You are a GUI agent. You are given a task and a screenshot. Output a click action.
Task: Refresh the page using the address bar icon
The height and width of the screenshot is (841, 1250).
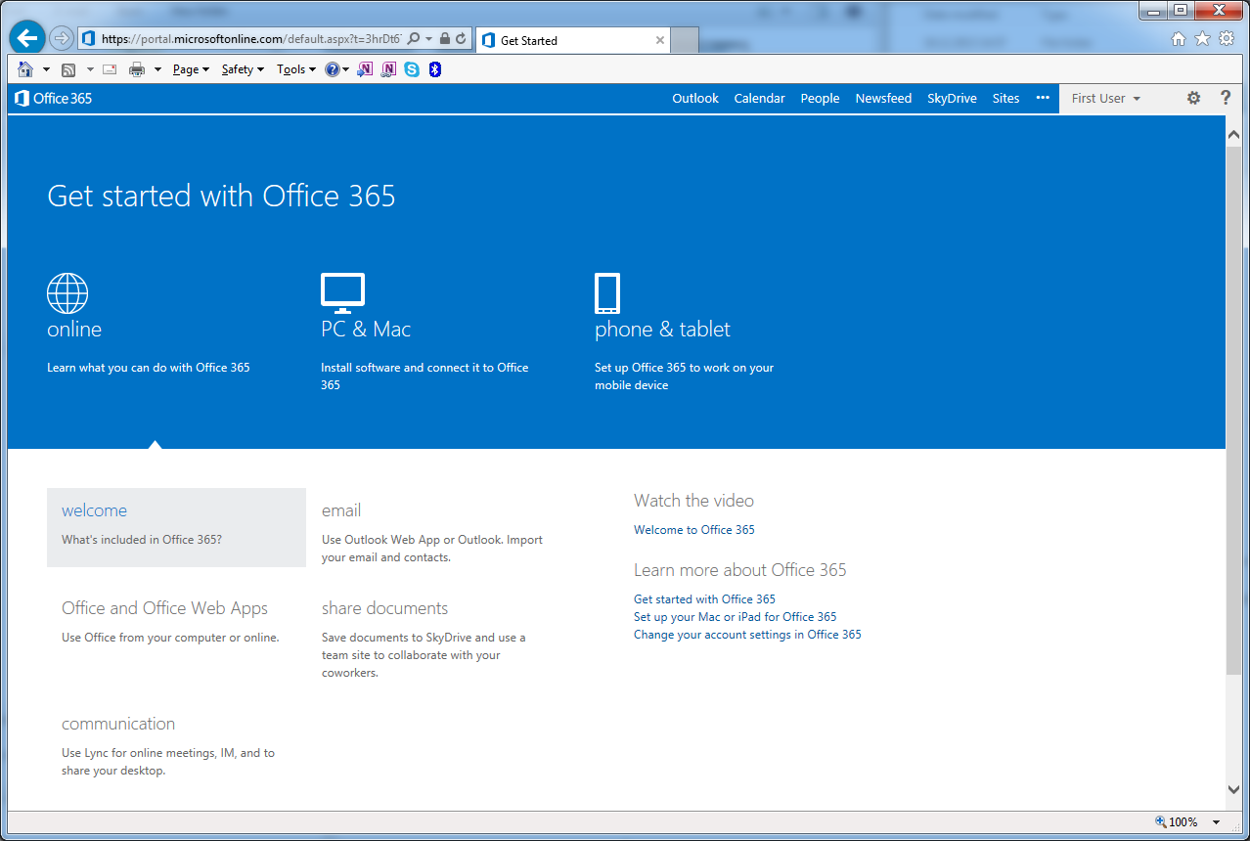[461, 39]
